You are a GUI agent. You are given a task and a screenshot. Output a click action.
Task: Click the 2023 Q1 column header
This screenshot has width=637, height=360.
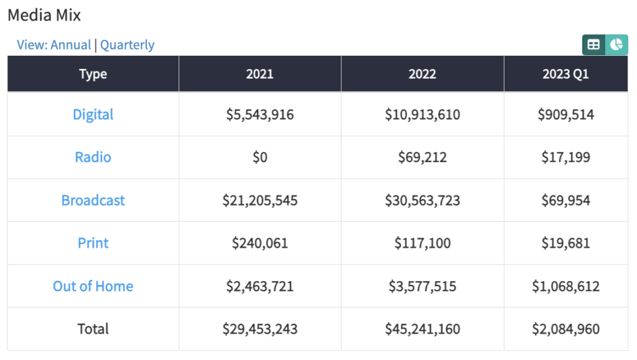pyautogui.click(x=566, y=74)
